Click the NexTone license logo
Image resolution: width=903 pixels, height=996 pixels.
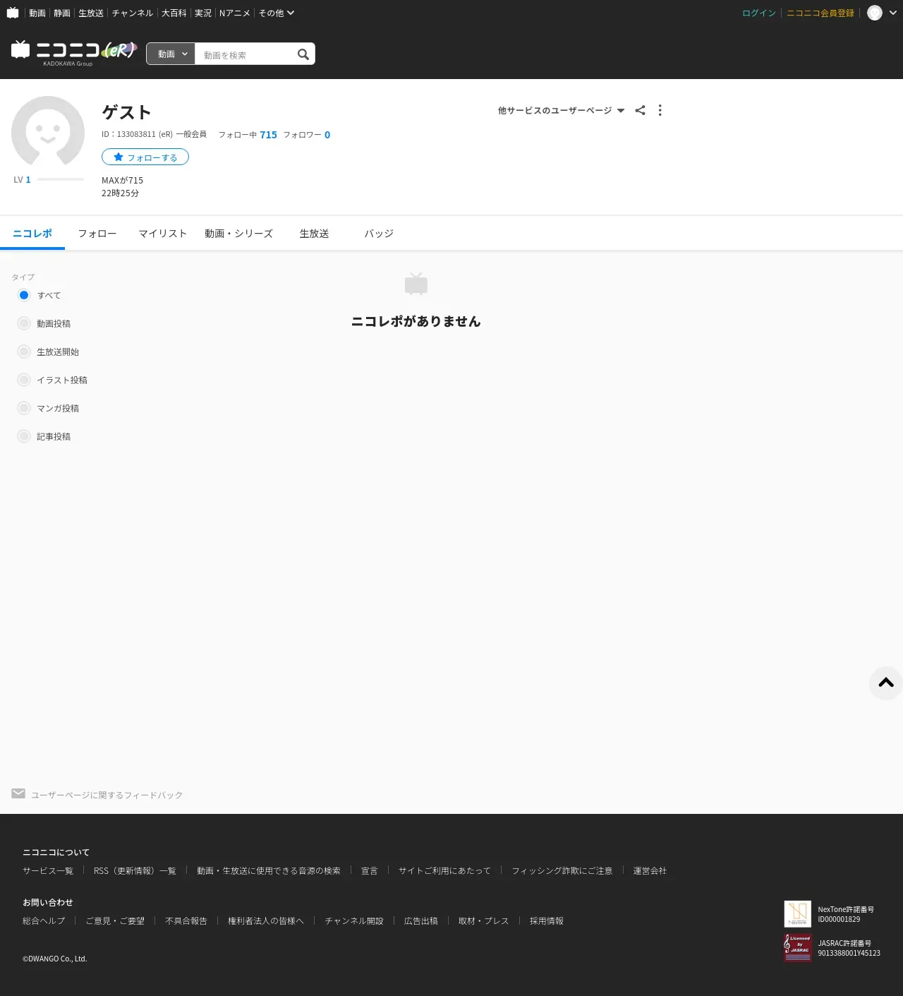coord(798,914)
